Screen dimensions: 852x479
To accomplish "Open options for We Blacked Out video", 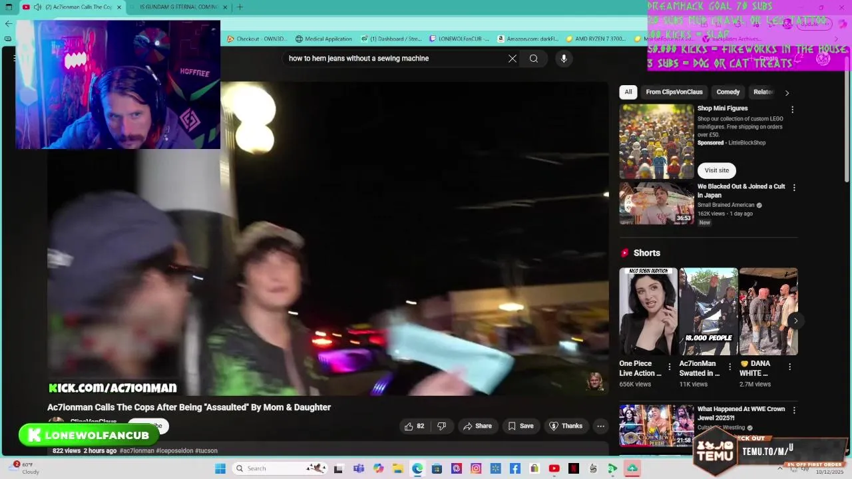I will [793, 188].
